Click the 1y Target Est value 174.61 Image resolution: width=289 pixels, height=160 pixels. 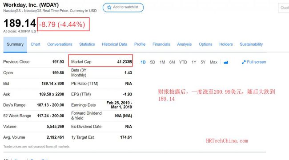coord(126,137)
